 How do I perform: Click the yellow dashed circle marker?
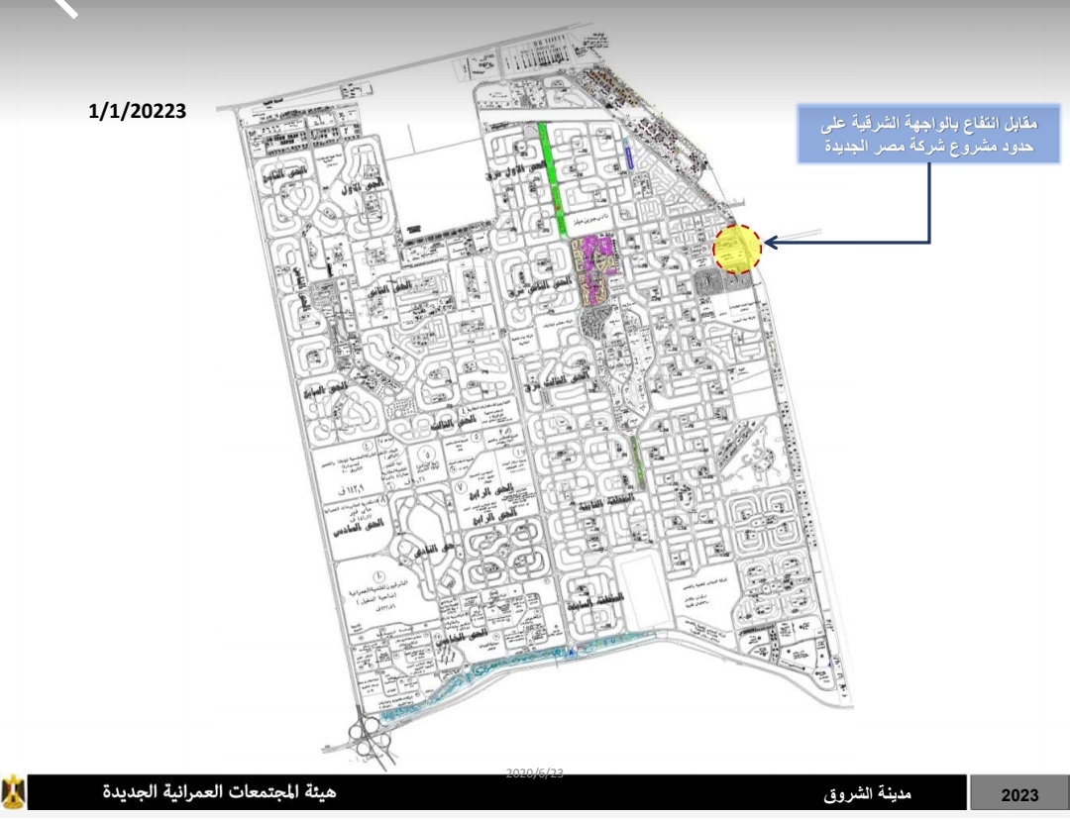coord(737,249)
